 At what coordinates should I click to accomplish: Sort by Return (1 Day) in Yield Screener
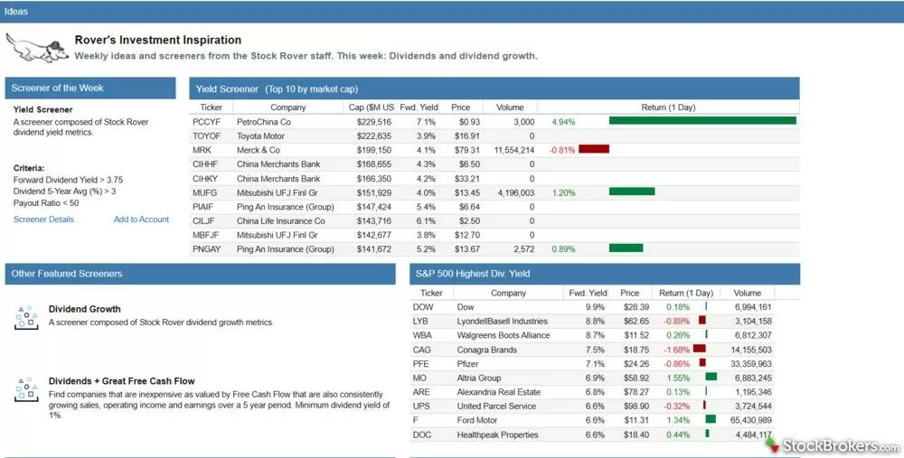click(x=668, y=107)
